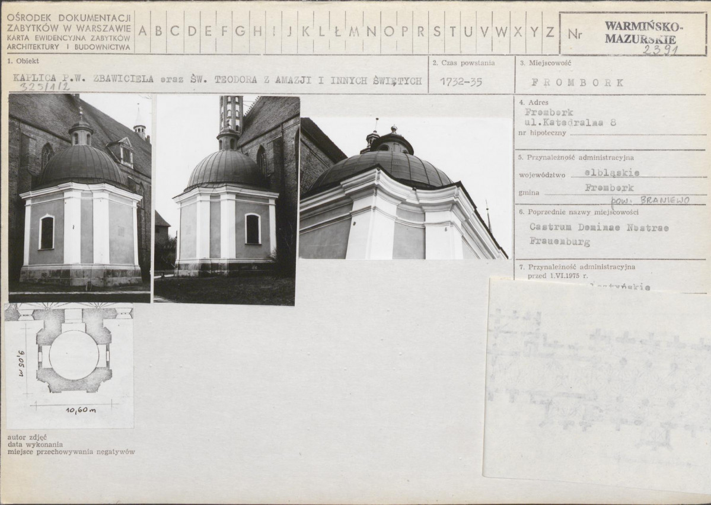Click the former name Castrum Dominae Nostrae
Viewport: 711px width, 505px height.
click(x=599, y=227)
